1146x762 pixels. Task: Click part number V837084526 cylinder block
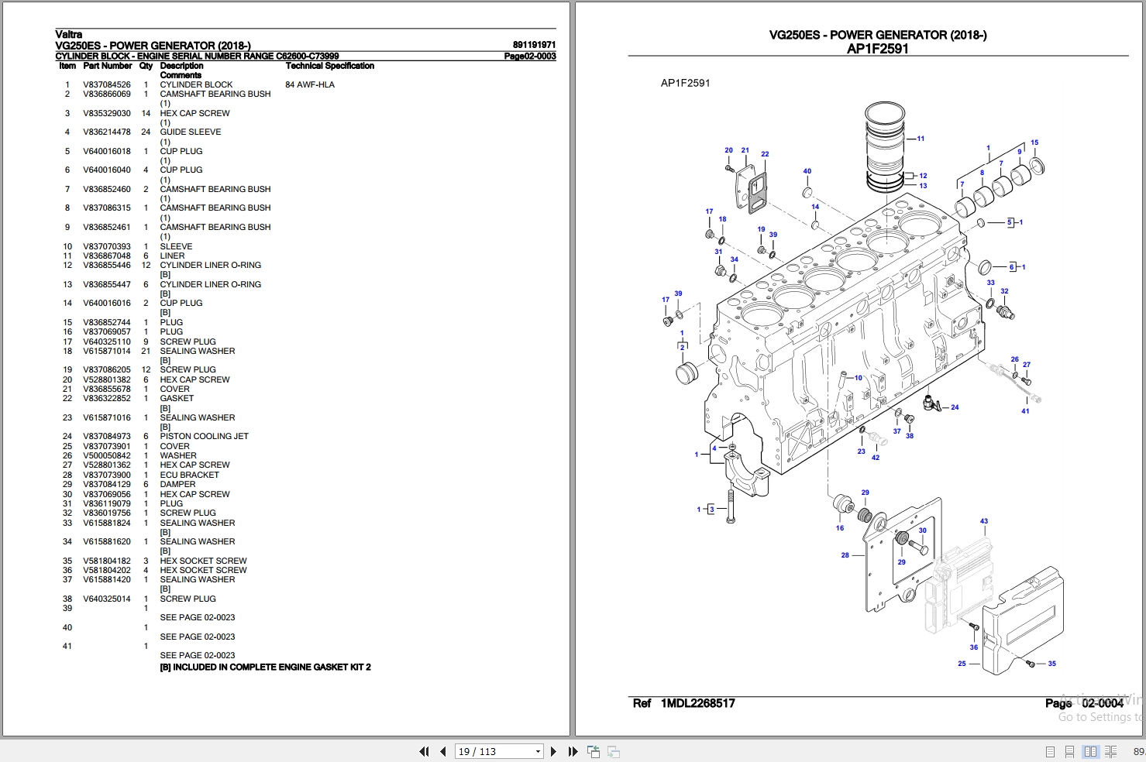(x=107, y=84)
